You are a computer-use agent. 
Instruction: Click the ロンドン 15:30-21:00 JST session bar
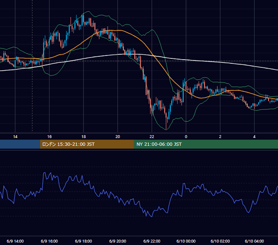pos(87,144)
